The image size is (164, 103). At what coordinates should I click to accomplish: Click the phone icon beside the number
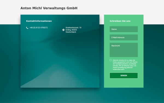27,28
